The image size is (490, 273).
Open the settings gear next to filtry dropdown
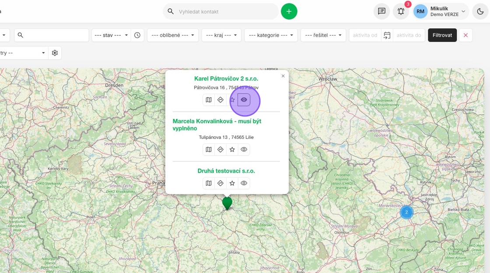pyautogui.click(x=55, y=53)
